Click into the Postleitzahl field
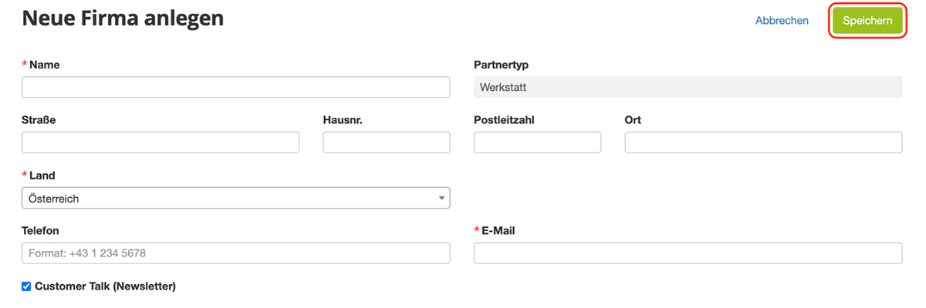Image resolution: width=926 pixels, height=308 pixels. 537,142
